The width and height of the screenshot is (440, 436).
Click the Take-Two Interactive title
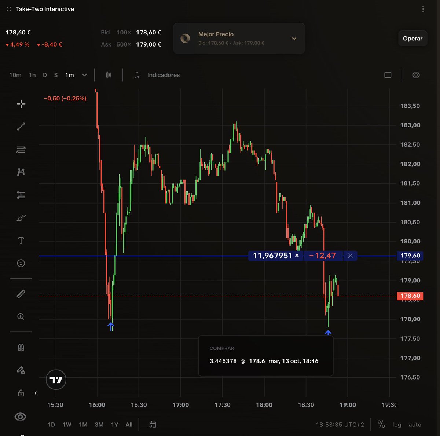(x=45, y=9)
